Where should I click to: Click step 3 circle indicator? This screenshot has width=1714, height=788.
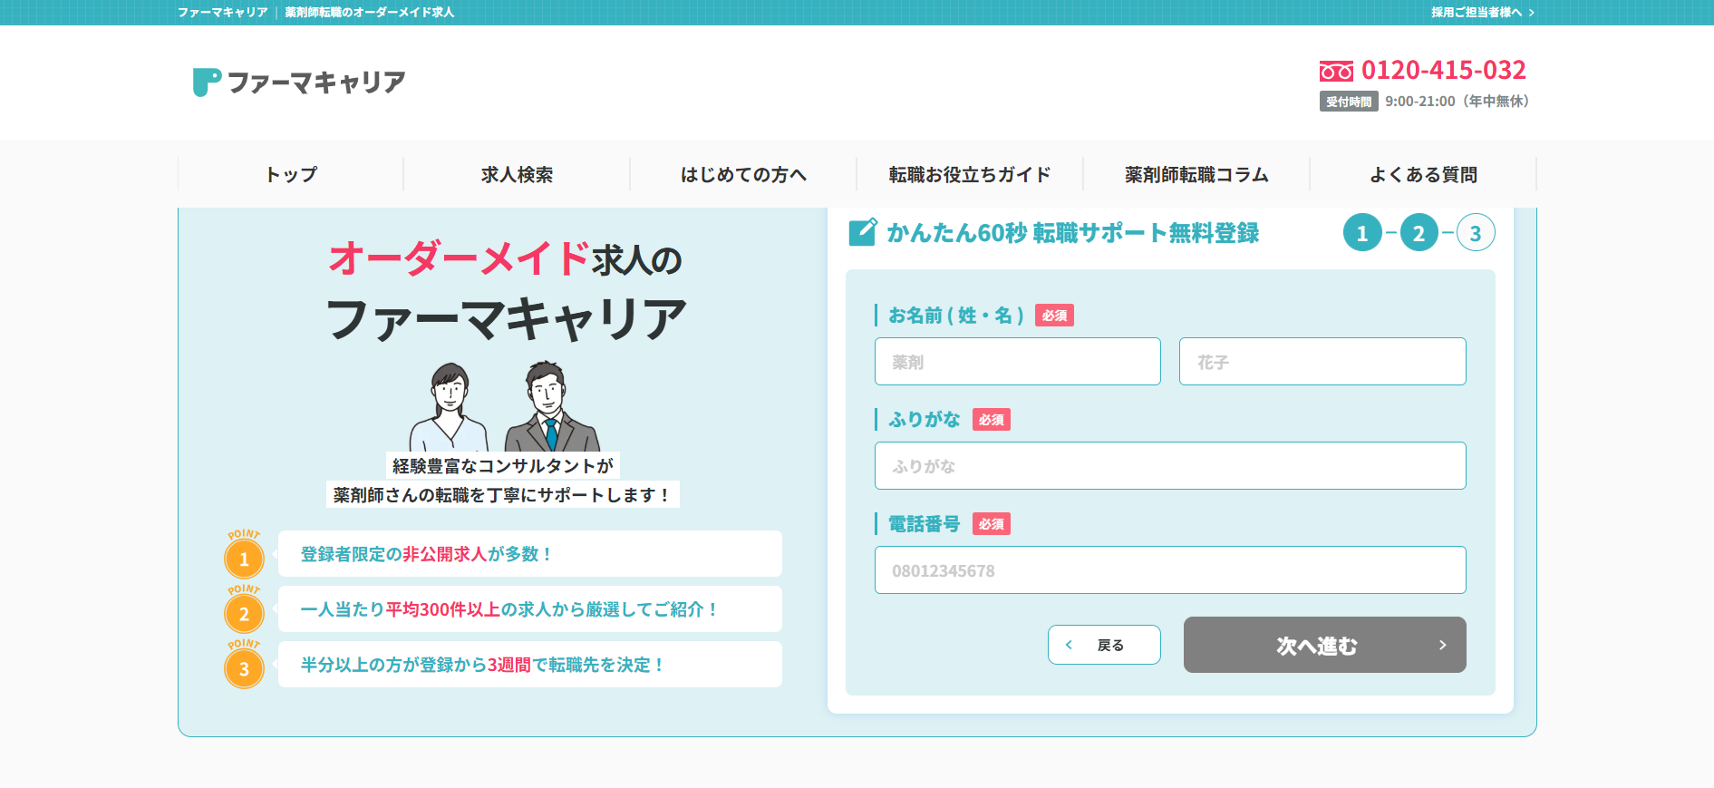pos(1476,233)
